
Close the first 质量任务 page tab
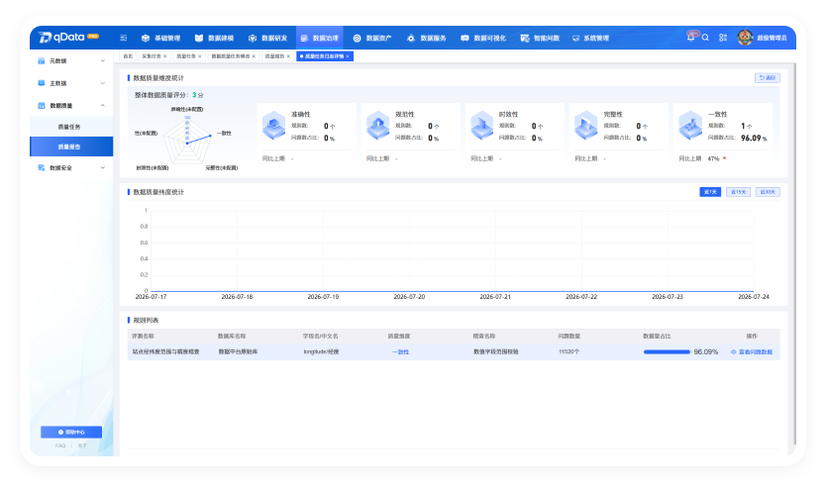point(200,56)
